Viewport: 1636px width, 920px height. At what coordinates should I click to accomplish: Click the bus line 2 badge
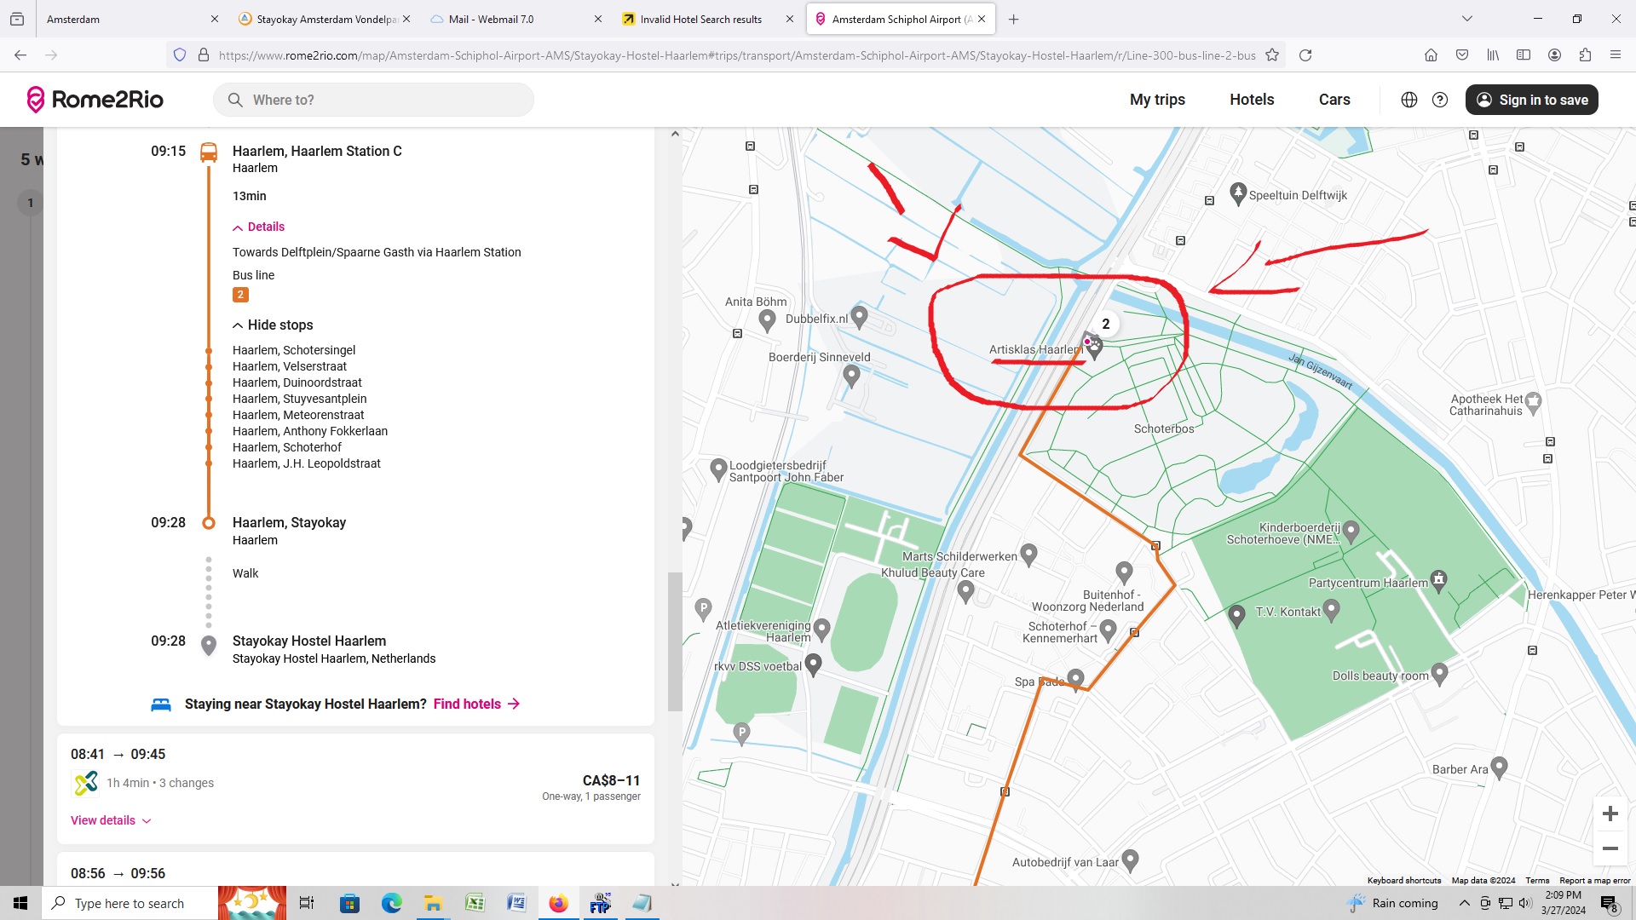[240, 295]
